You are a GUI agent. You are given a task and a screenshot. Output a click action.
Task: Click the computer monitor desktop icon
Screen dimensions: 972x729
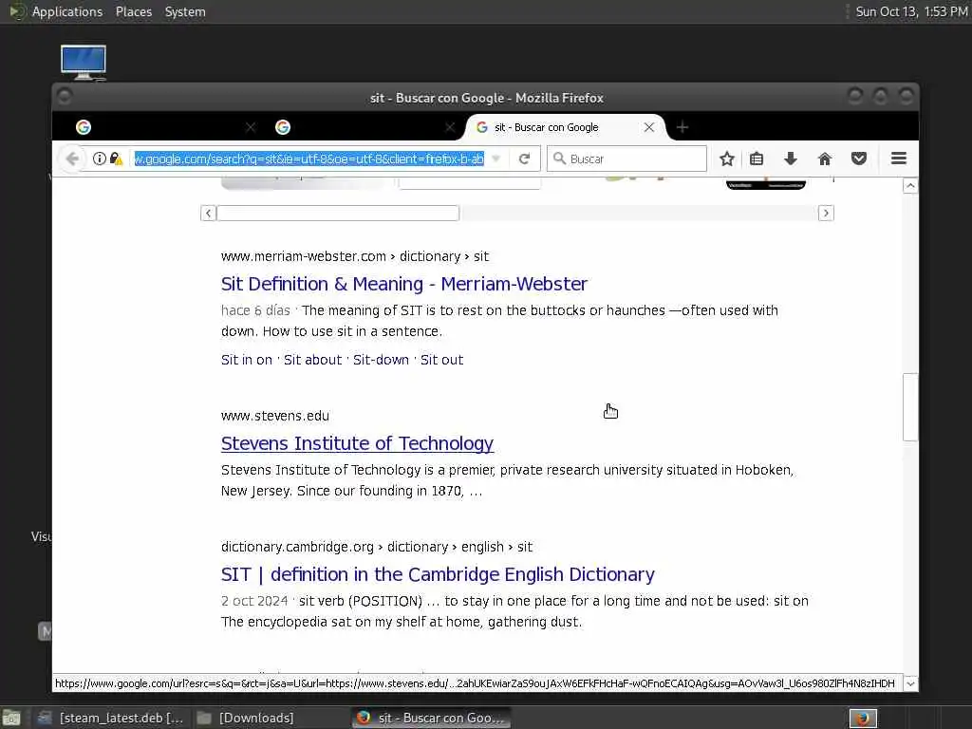[84, 62]
